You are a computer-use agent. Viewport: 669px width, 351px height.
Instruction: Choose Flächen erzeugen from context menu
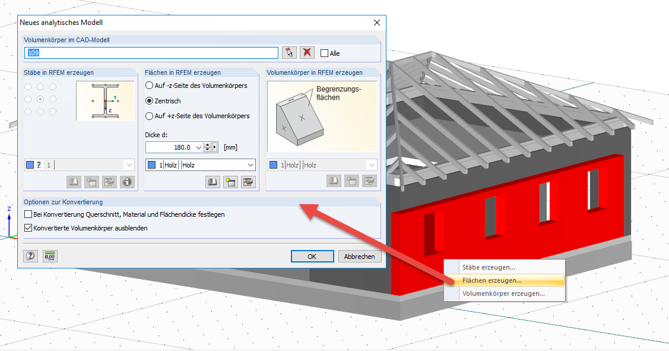505,280
